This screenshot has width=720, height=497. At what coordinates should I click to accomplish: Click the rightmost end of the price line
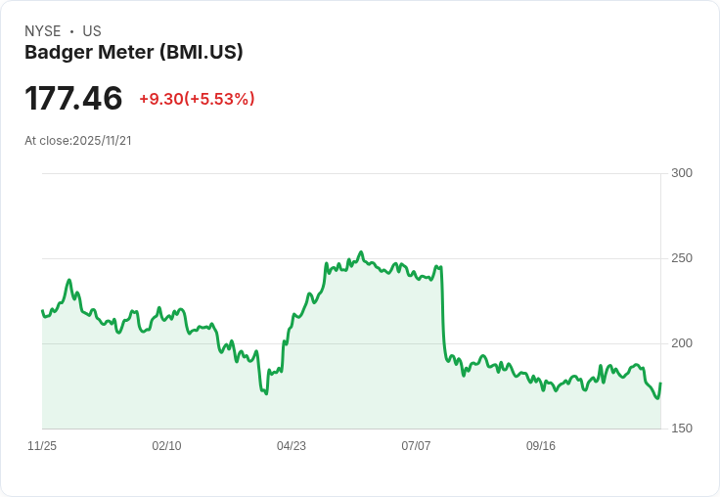pos(660,384)
